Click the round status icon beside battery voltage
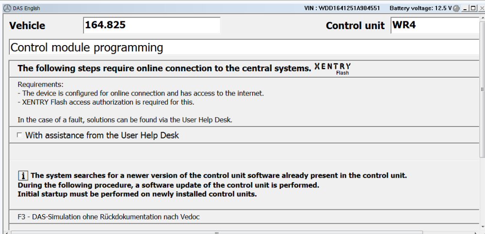The width and height of the screenshot is (485, 234). tap(455, 8)
